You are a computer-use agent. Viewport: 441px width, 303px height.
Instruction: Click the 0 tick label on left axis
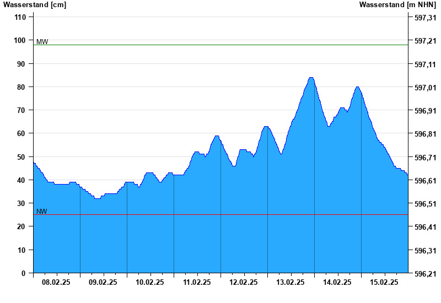23,273
